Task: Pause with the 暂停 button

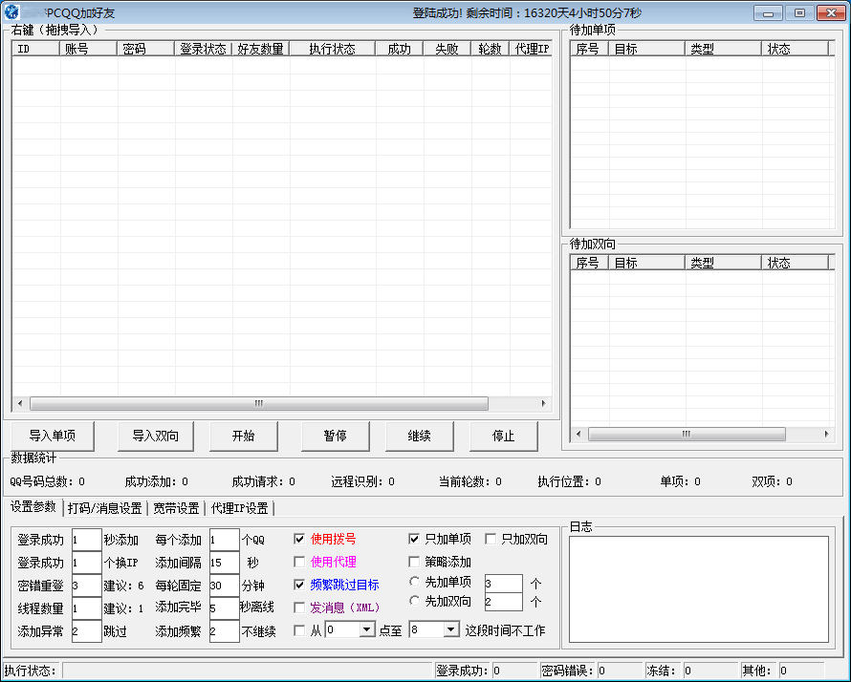Action: click(336, 436)
